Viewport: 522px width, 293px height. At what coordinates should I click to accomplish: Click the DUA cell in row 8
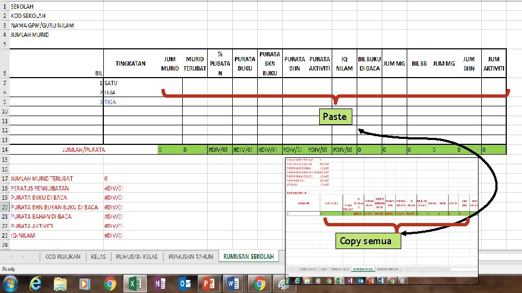coord(130,92)
